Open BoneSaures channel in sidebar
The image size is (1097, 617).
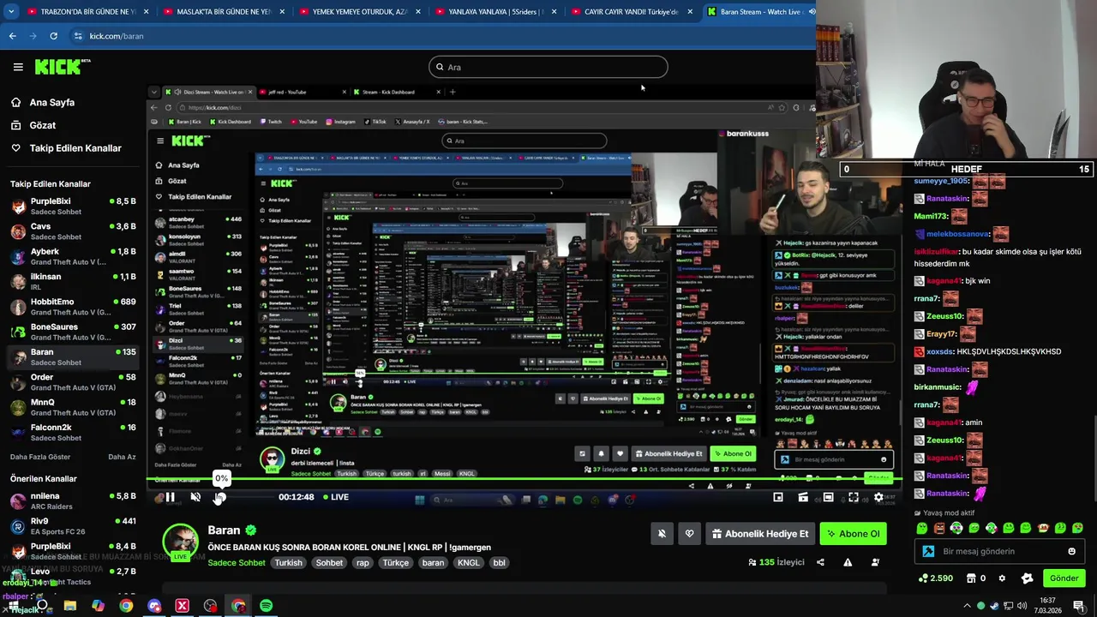73,332
